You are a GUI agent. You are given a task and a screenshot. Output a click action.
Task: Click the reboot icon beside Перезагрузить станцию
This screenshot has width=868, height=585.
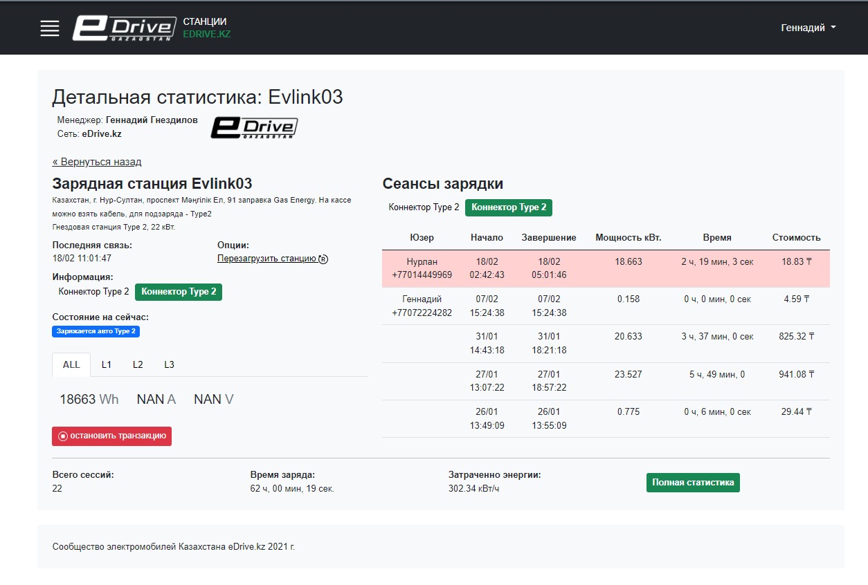point(323,259)
